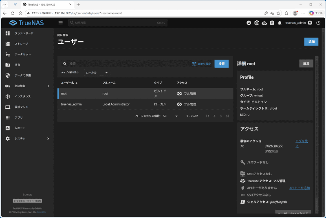Sort by the ユーザー名 column header

tap(69, 83)
